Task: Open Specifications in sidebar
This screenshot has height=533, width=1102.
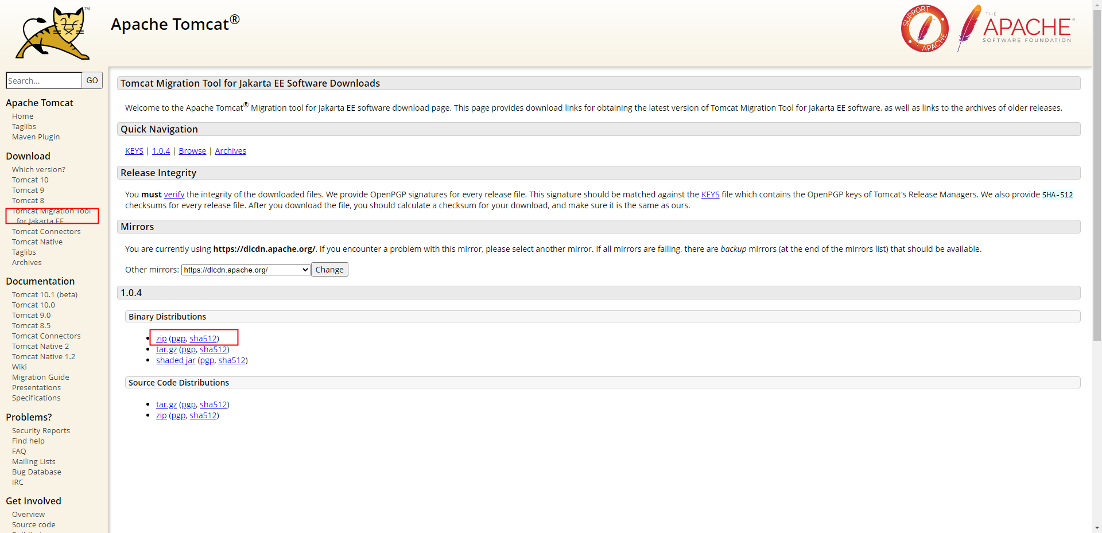Action: pos(36,398)
